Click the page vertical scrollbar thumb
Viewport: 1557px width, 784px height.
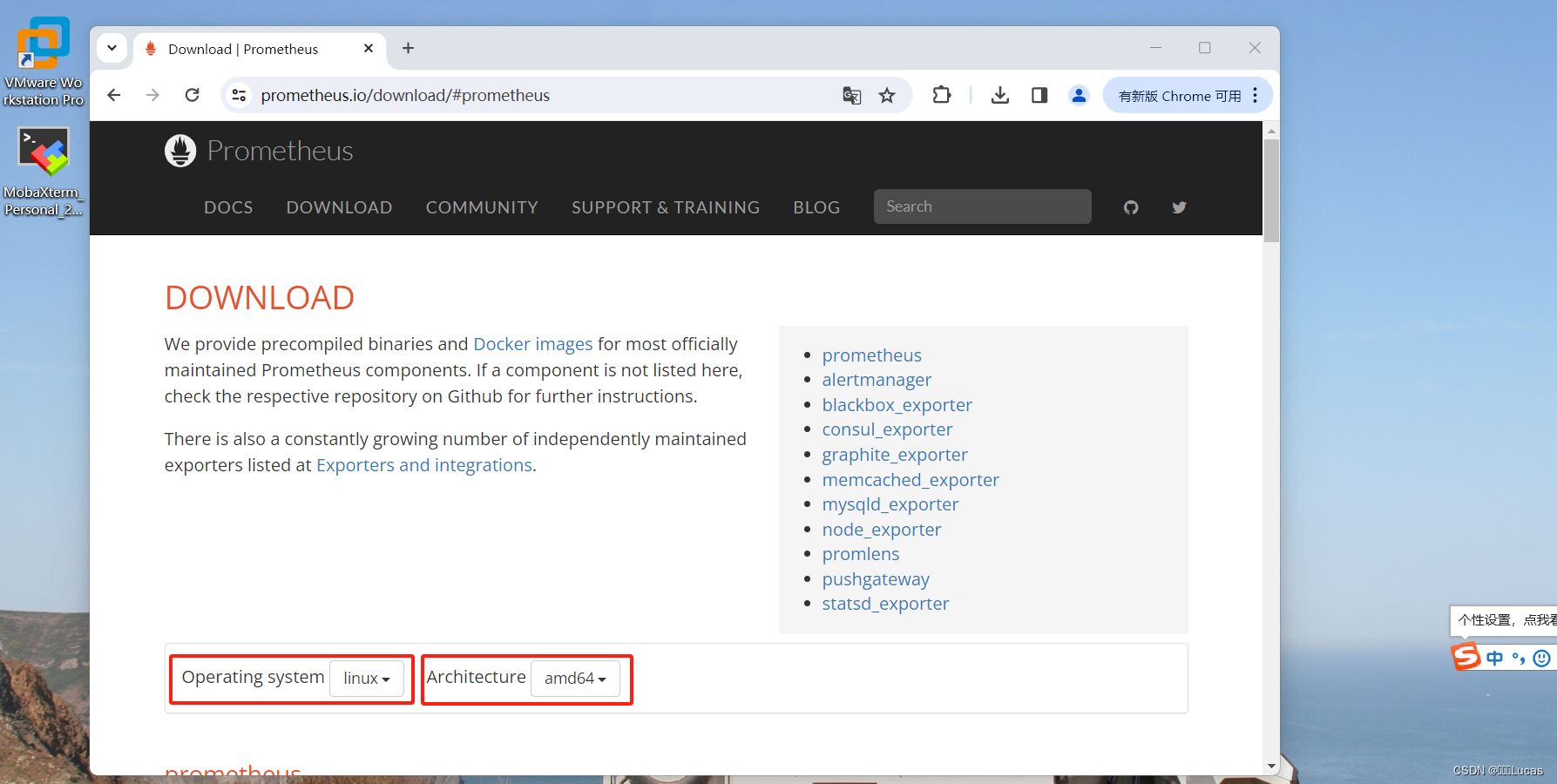tap(1271, 190)
